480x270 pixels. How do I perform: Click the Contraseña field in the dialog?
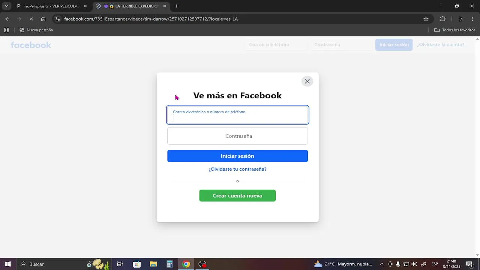(237, 136)
